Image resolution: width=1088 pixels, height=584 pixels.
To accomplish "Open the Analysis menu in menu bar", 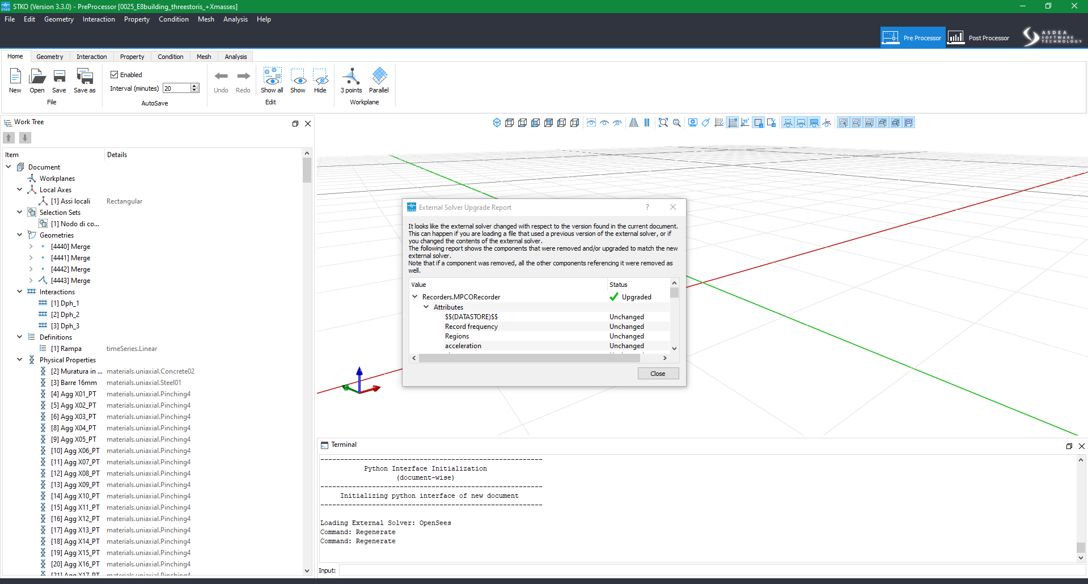I will coord(235,19).
